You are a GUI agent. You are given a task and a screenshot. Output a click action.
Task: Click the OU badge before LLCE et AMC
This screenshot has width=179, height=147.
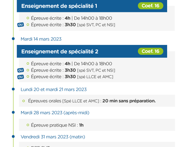pyautogui.click(x=21, y=77)
